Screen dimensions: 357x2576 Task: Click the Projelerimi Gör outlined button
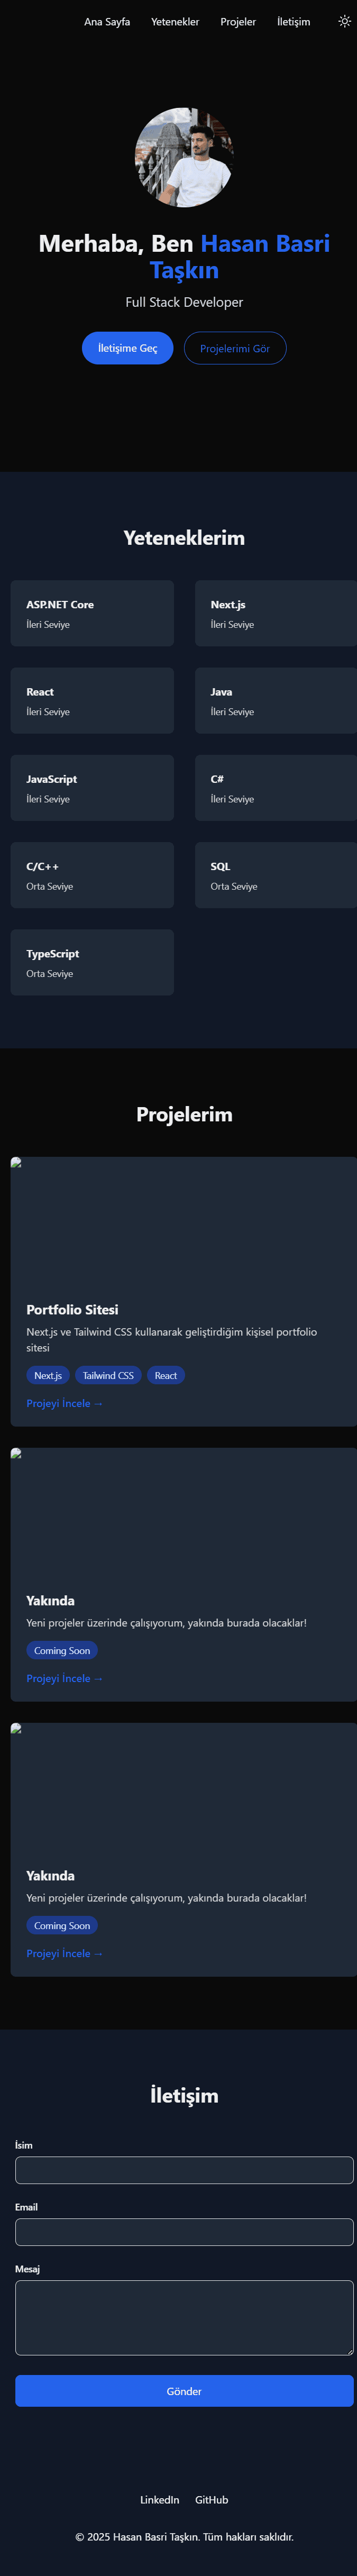tap(235, 348)
